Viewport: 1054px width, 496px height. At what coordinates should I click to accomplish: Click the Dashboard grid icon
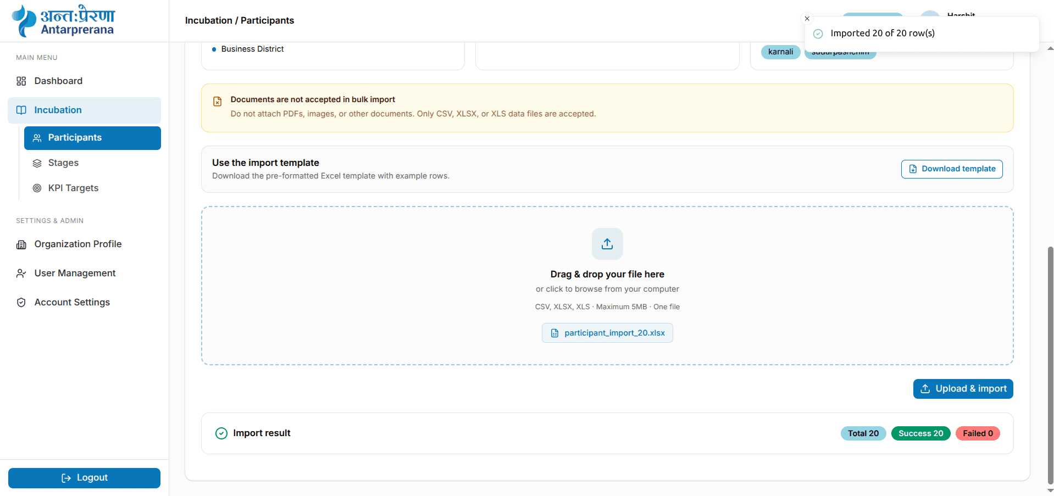(x=21, y=81)
